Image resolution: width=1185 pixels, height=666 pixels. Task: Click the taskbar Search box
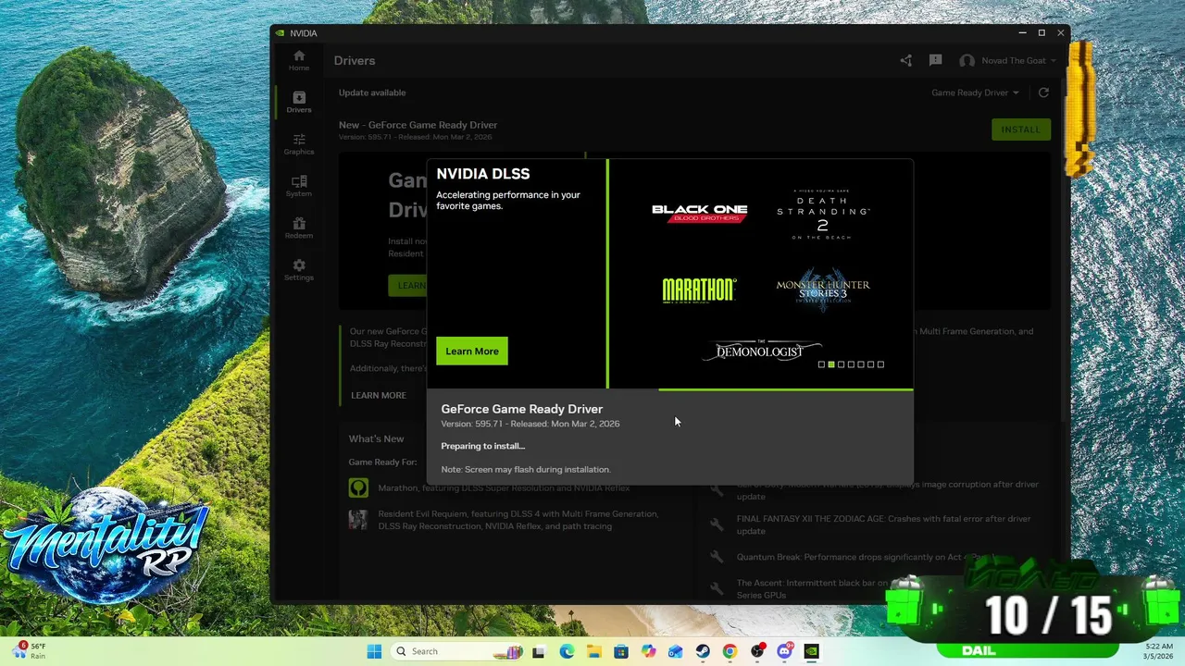[458, 651]
